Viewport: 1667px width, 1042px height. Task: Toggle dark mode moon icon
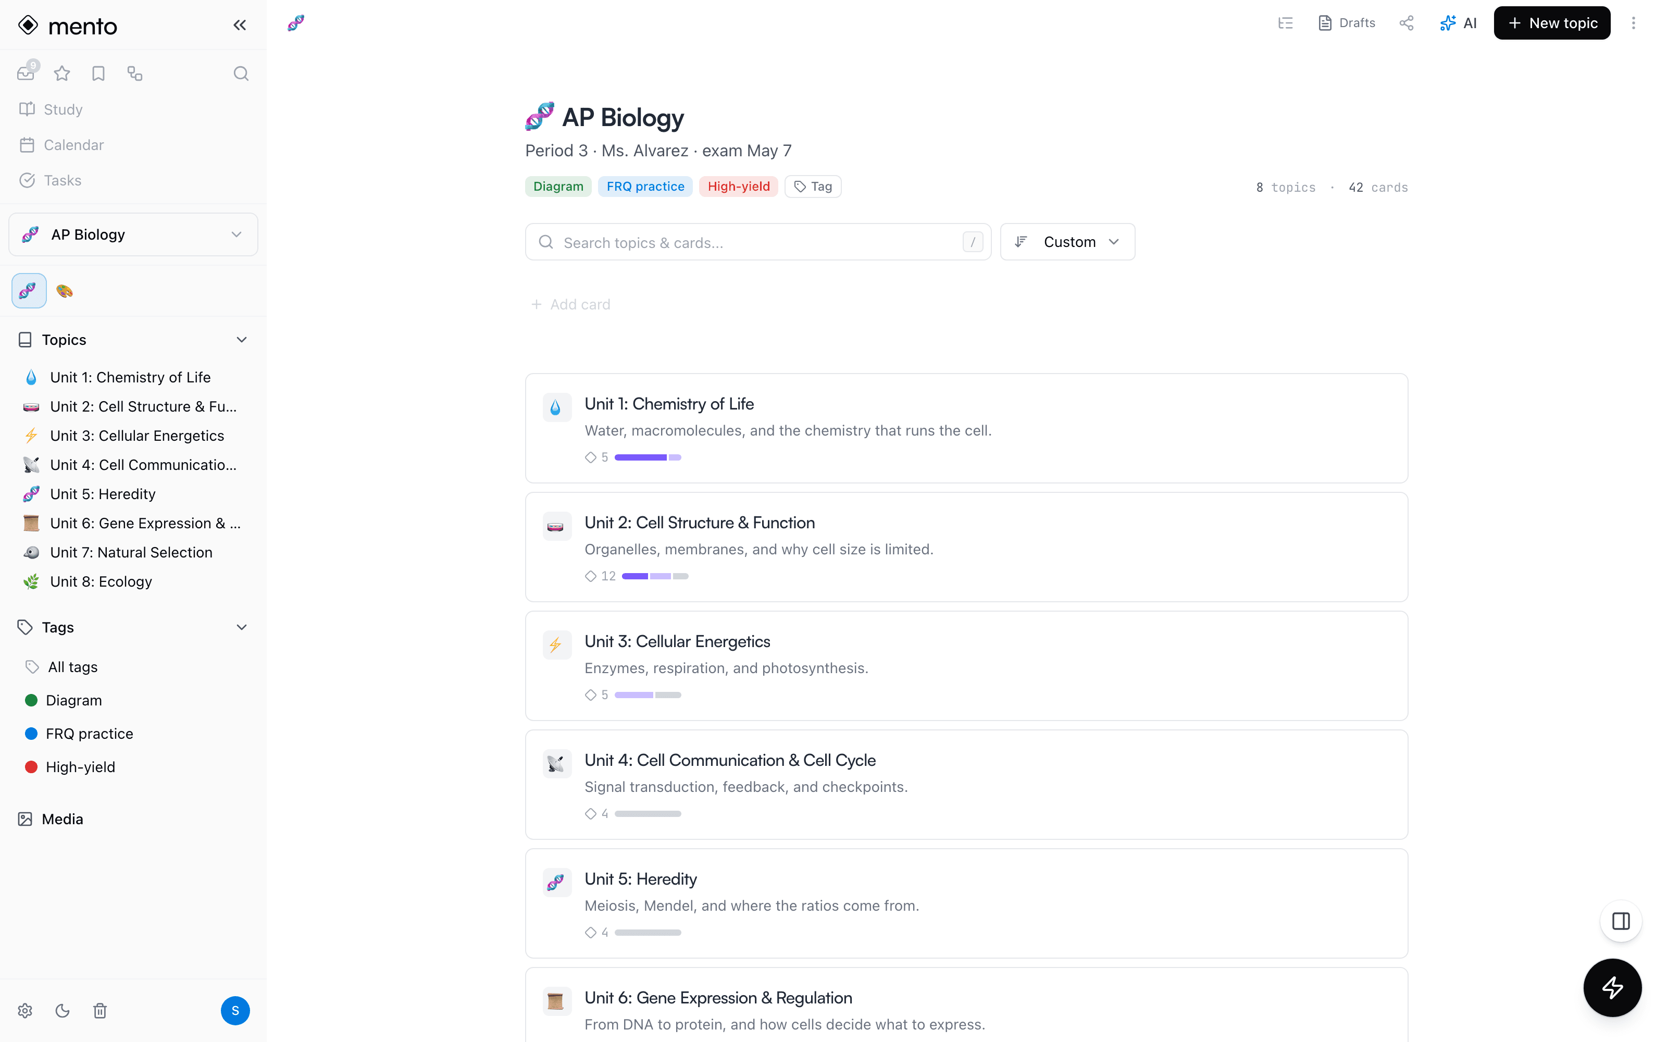(x=63, y=1010)
